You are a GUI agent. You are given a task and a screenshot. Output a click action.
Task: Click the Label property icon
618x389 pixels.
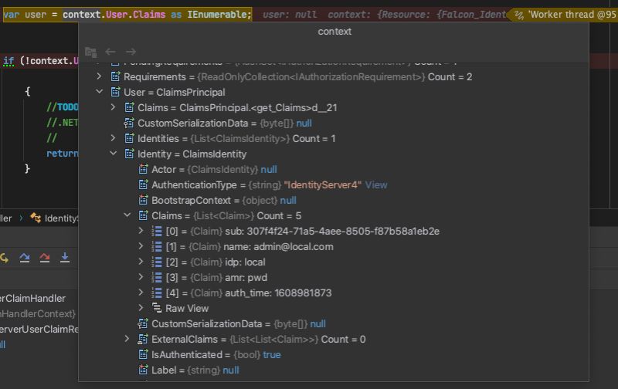pos(143,370)
